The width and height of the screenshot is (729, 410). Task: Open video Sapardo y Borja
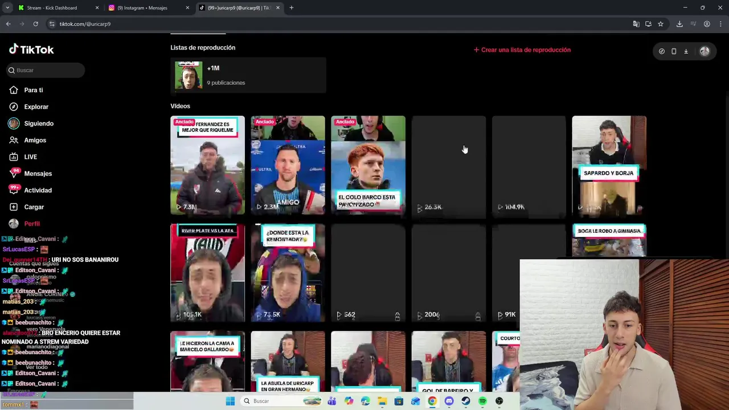609,165
